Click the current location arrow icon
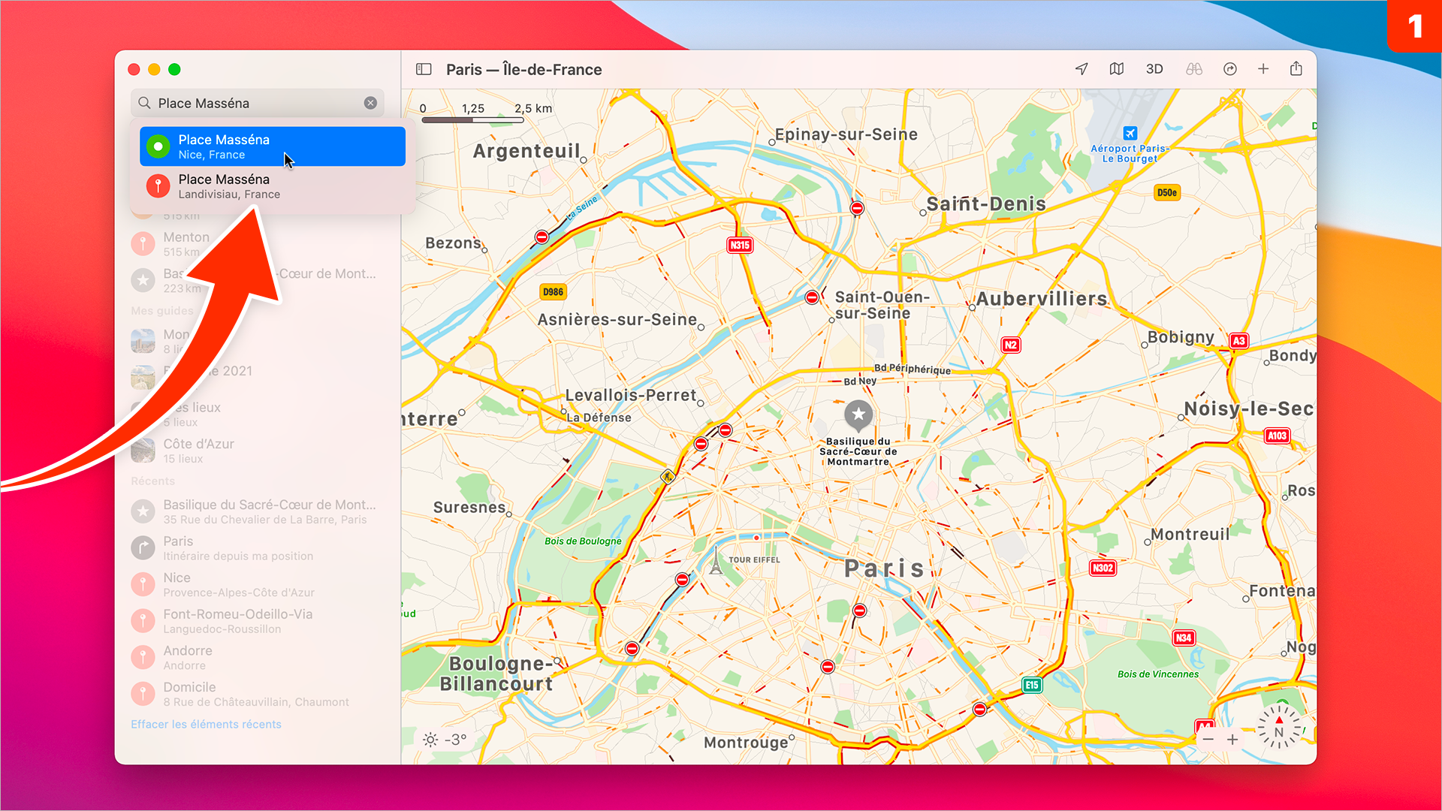The width and height of the screenshot is (1442, 811). 1081,69
